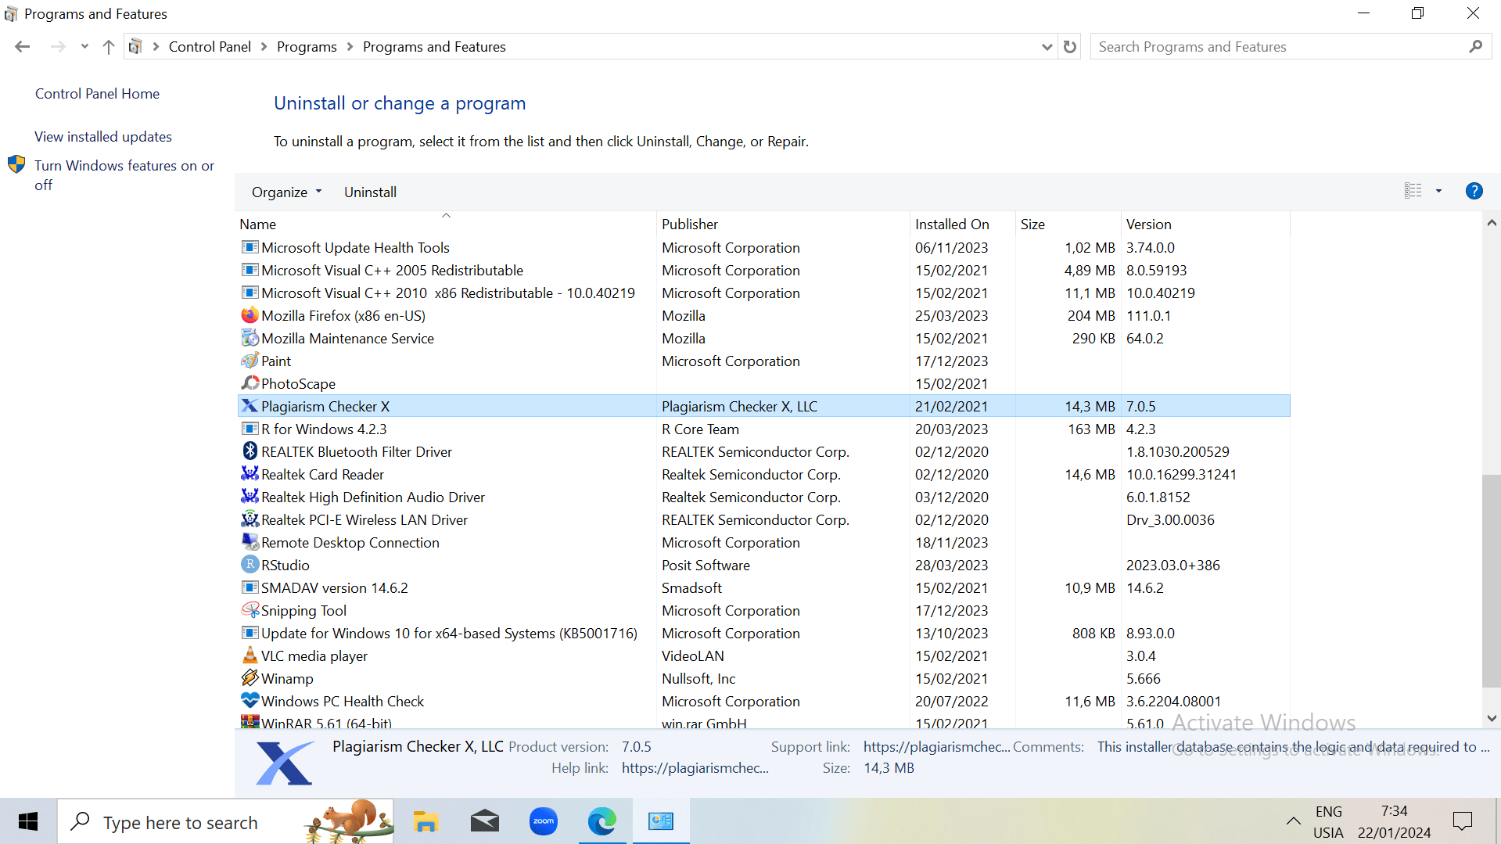1501x844 pixels.
Task: Click the scroll up arrow
Action: (x=1491, y=223)
